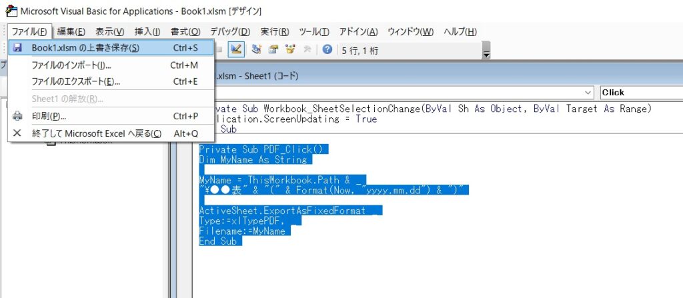Click the save disk icon in File menu
Viewport: 683px width, 298px height.
tap(17, 47)
